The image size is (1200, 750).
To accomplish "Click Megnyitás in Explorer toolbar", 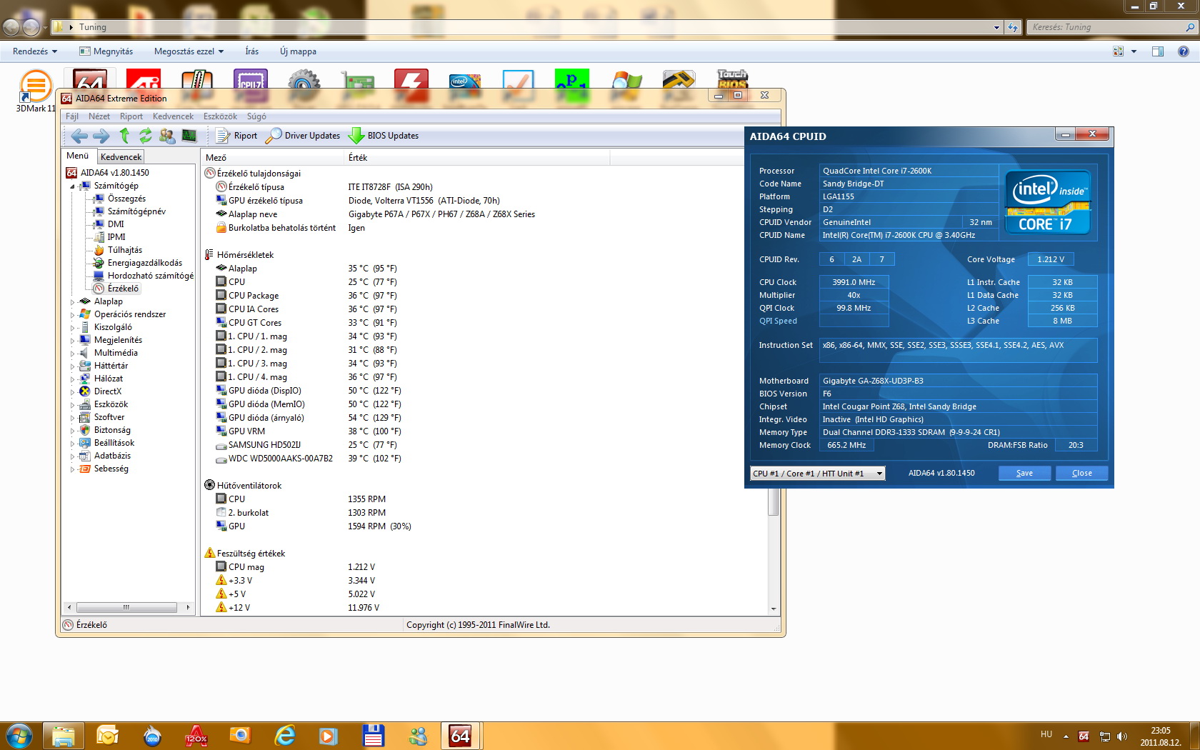I will (106, 51).
